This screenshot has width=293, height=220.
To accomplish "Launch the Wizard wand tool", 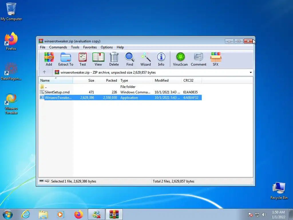I will coord(146,59).
